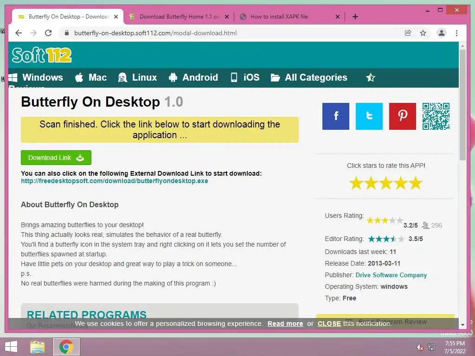The image size is (475, 356).
Task: Open the Chrome profile avatar
Action: coord(442,33)
